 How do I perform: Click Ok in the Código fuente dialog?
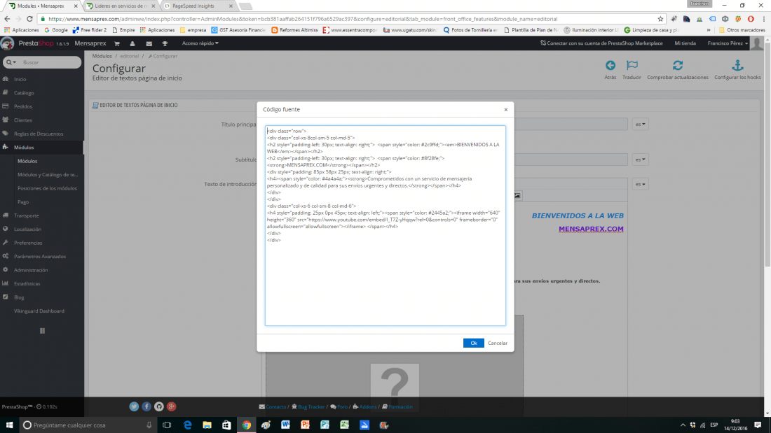[473, 343]
